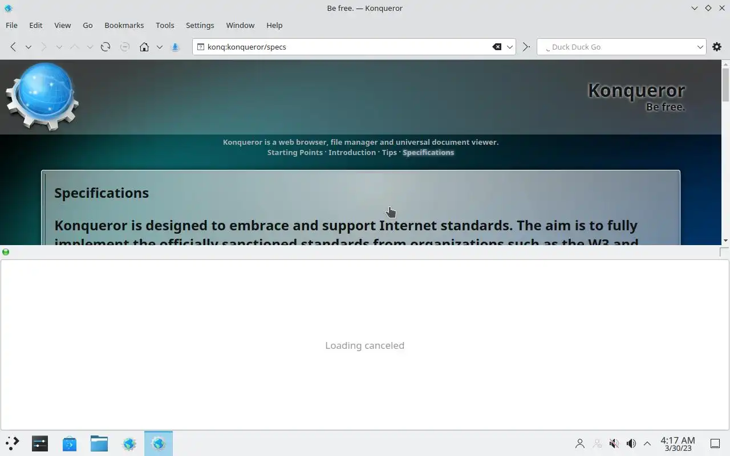
Task: Open the File menu
Action: point(11,25)
